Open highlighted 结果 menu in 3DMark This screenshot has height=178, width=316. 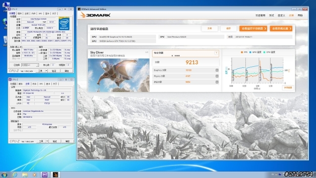click(x=291, y=15)
